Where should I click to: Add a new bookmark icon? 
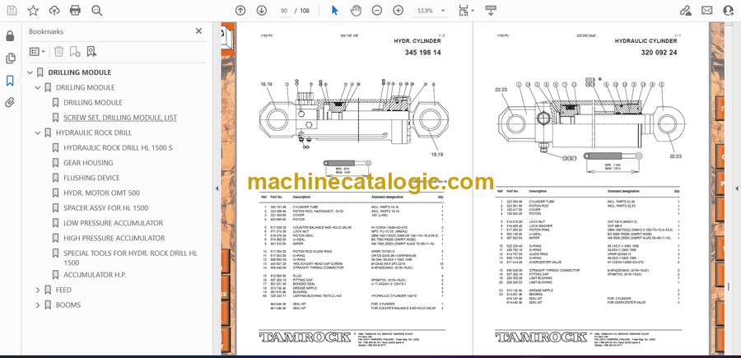coord(75,52)
